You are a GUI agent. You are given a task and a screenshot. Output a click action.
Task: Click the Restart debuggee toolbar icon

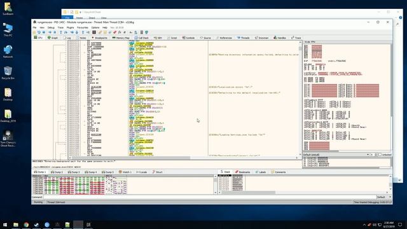(x=39, y=32)
